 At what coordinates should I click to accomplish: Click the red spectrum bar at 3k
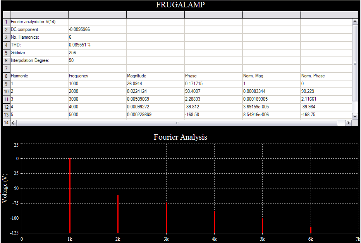click(166, 218)
